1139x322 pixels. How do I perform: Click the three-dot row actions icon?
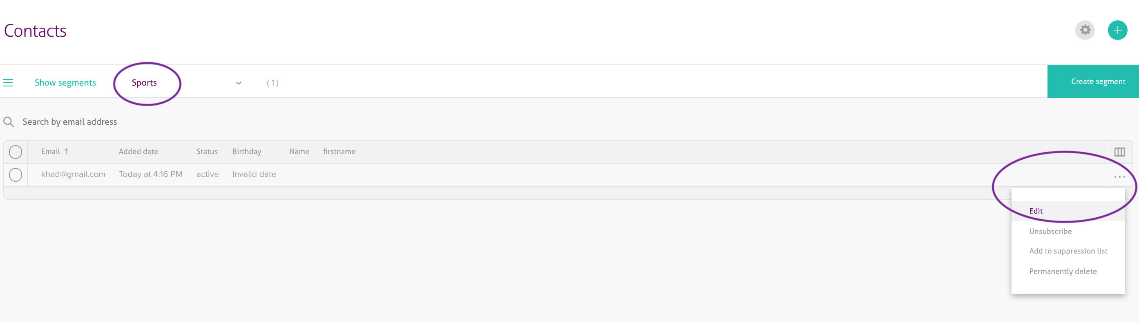(x=1119, y=177)
